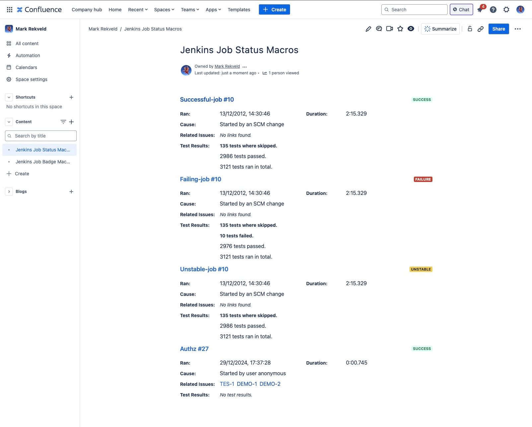The height and width of the screenshot is (427, 532).
Task: Click the red FAILURE status badge
Action: [x=423, y=179]
